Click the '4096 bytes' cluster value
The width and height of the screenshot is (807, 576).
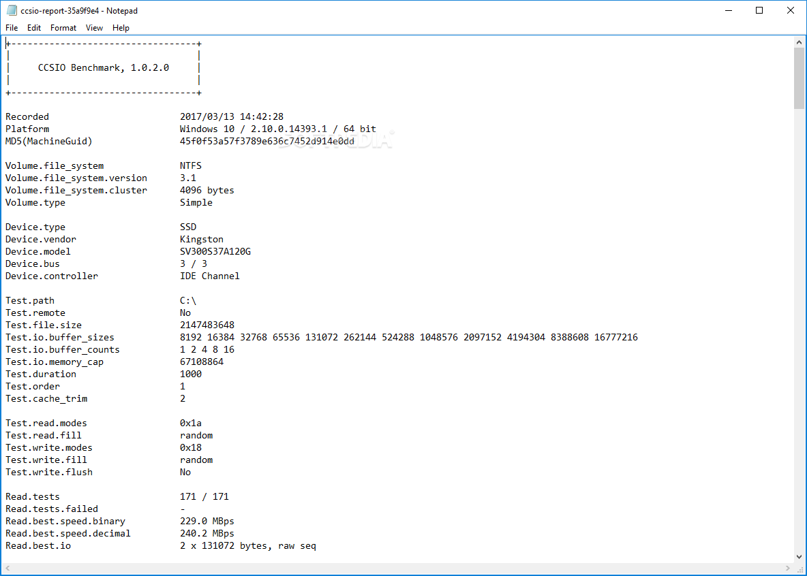tap(207, 190)
